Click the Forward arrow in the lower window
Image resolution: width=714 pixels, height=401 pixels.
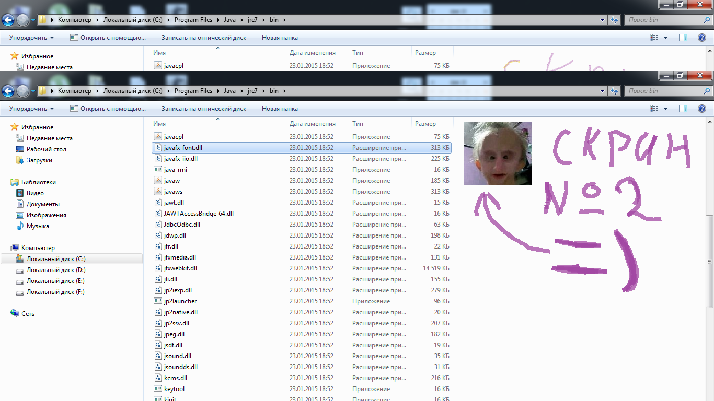pyautogui.click(x=23, y=91)
